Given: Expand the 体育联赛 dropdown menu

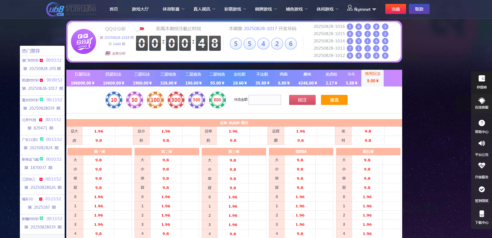Looking at the screenshot, I should coord(174,9).
